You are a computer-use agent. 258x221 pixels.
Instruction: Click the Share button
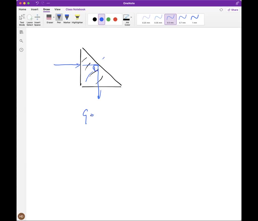pos(233,10)
